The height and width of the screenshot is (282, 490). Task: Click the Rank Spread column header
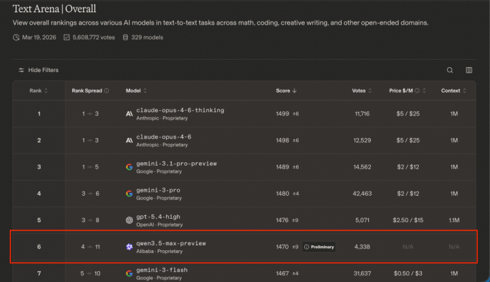87,91
